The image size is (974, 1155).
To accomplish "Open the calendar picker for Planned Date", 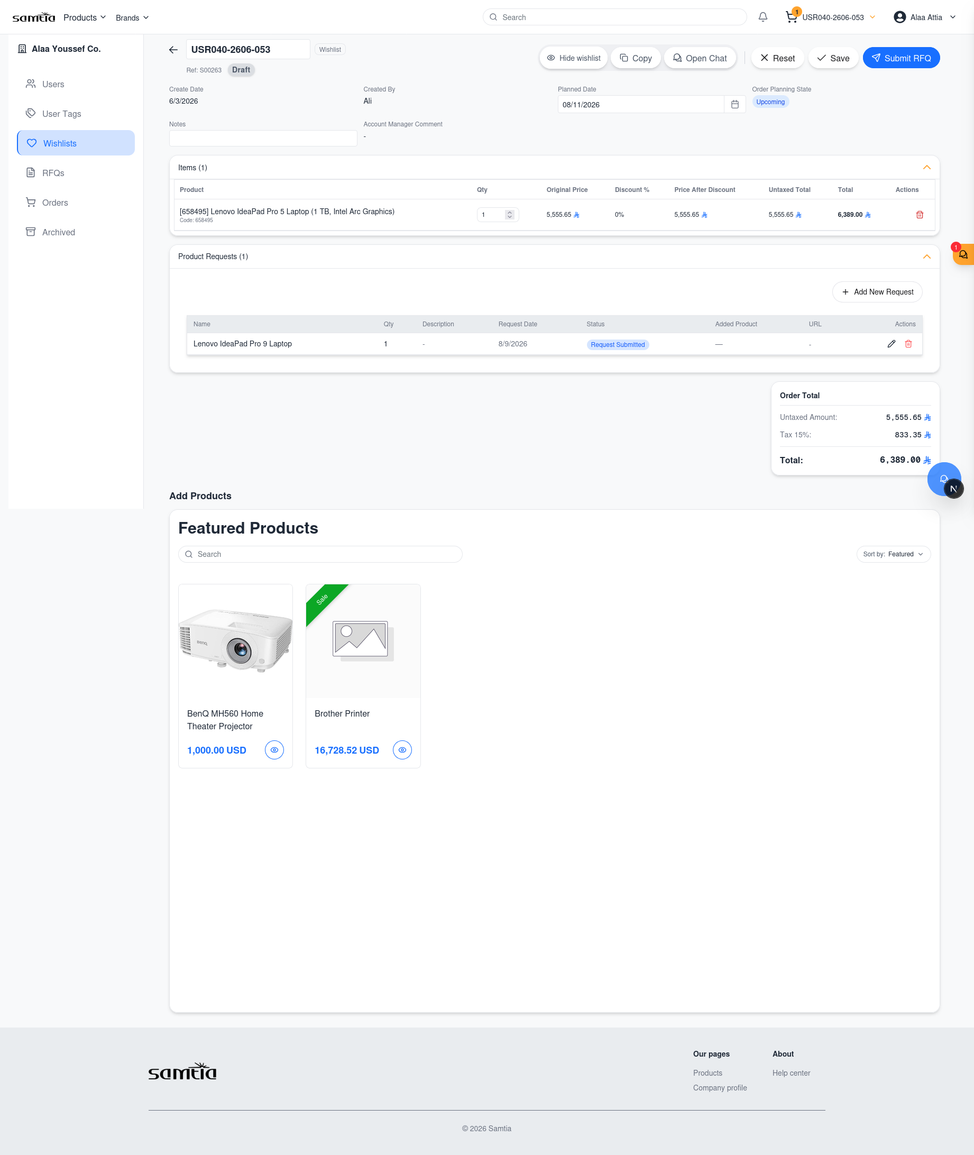I will (x=735, y=104).
